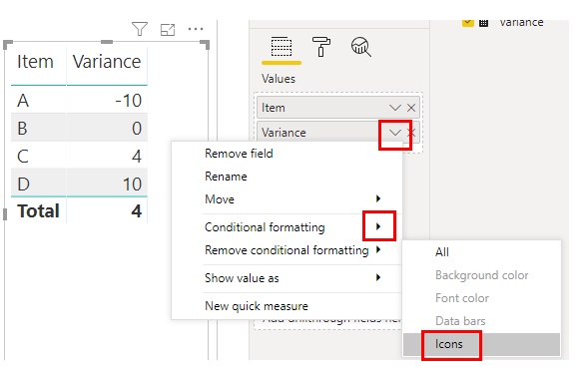Click the Variance column header

pyautogui.click(x=107, y=62)
